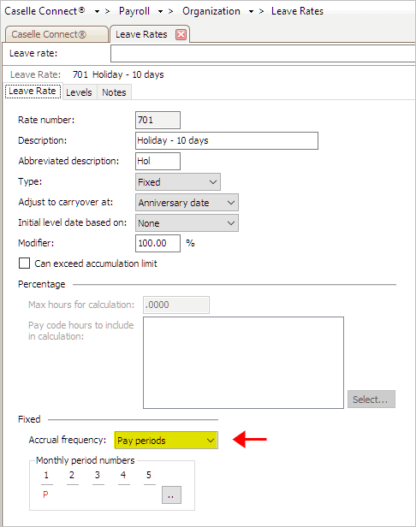Edit the Description field
The image size is (416, 527).
pyautogui.click(x=227, y=140)
